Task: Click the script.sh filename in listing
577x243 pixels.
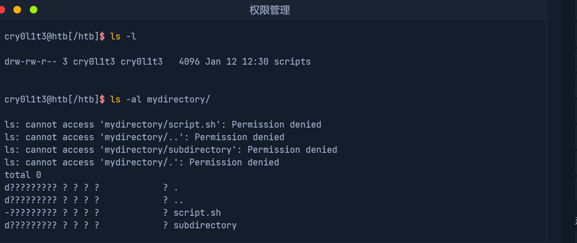Action: point(197,212)
